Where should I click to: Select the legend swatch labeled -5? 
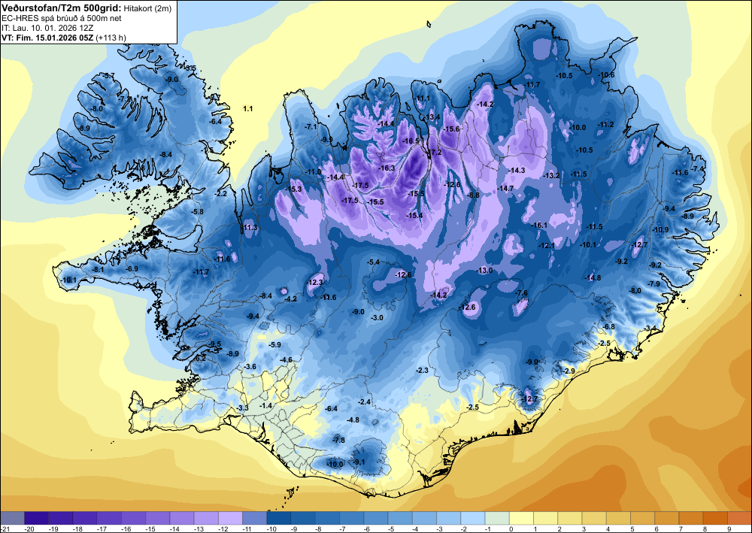coord(400,518)
